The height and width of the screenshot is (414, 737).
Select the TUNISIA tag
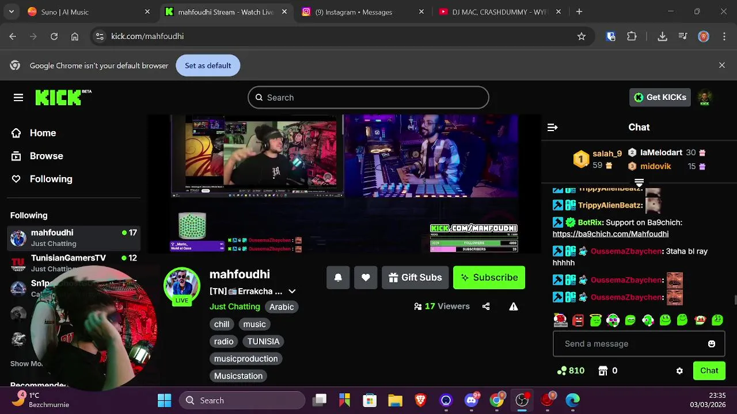(x=264, y=342)
